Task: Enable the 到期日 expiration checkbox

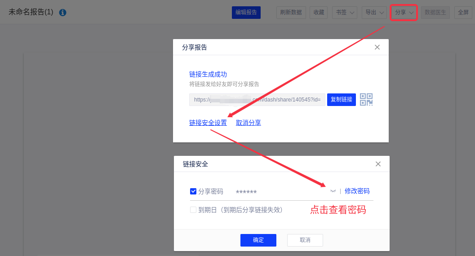Action: pyautogui.click(x=193, y=210)
